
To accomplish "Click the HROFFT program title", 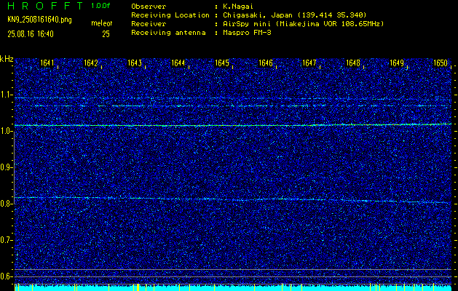I will (45, 6).
